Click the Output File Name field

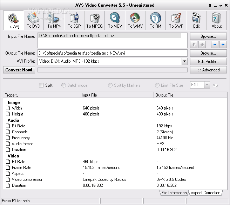(113, 53)
